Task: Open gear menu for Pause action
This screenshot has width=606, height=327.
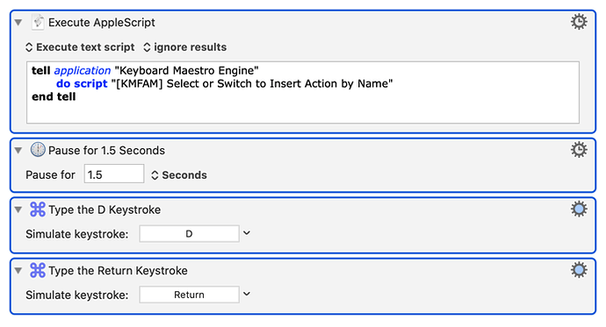Action: [x=579, y=150]
